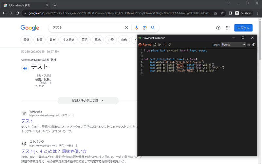Click the def test_example code line
This screenshot has width=262, height=164.
(170, 59)
